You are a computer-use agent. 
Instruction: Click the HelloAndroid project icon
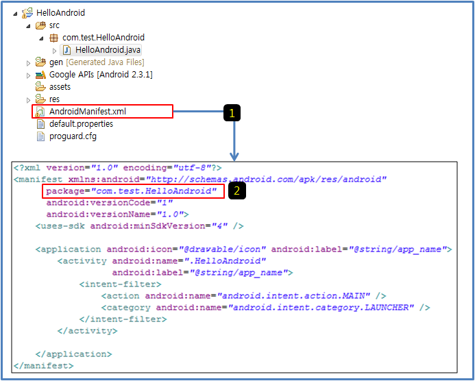click(27, 13)
